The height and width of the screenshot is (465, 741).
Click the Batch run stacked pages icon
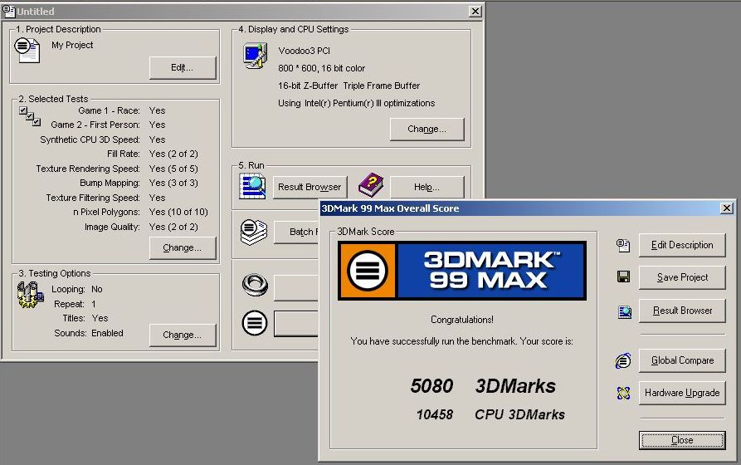point(254,232)
